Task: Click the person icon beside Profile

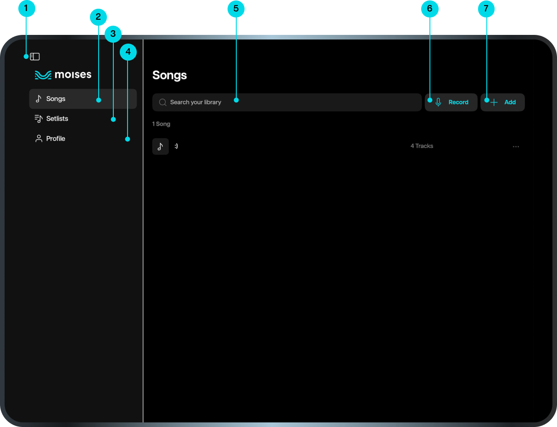Action: point(39,139)
